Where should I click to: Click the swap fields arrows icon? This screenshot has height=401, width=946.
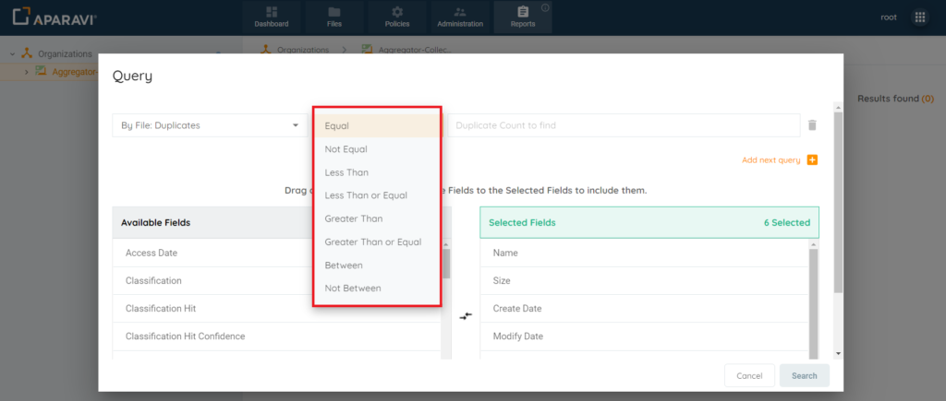pyautogui.click(x=466, y=315)
